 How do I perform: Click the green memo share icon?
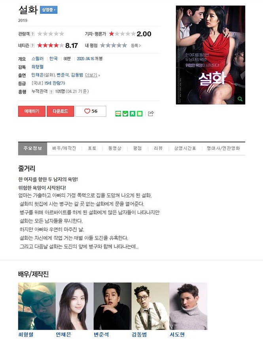click(x=140, y=113)
